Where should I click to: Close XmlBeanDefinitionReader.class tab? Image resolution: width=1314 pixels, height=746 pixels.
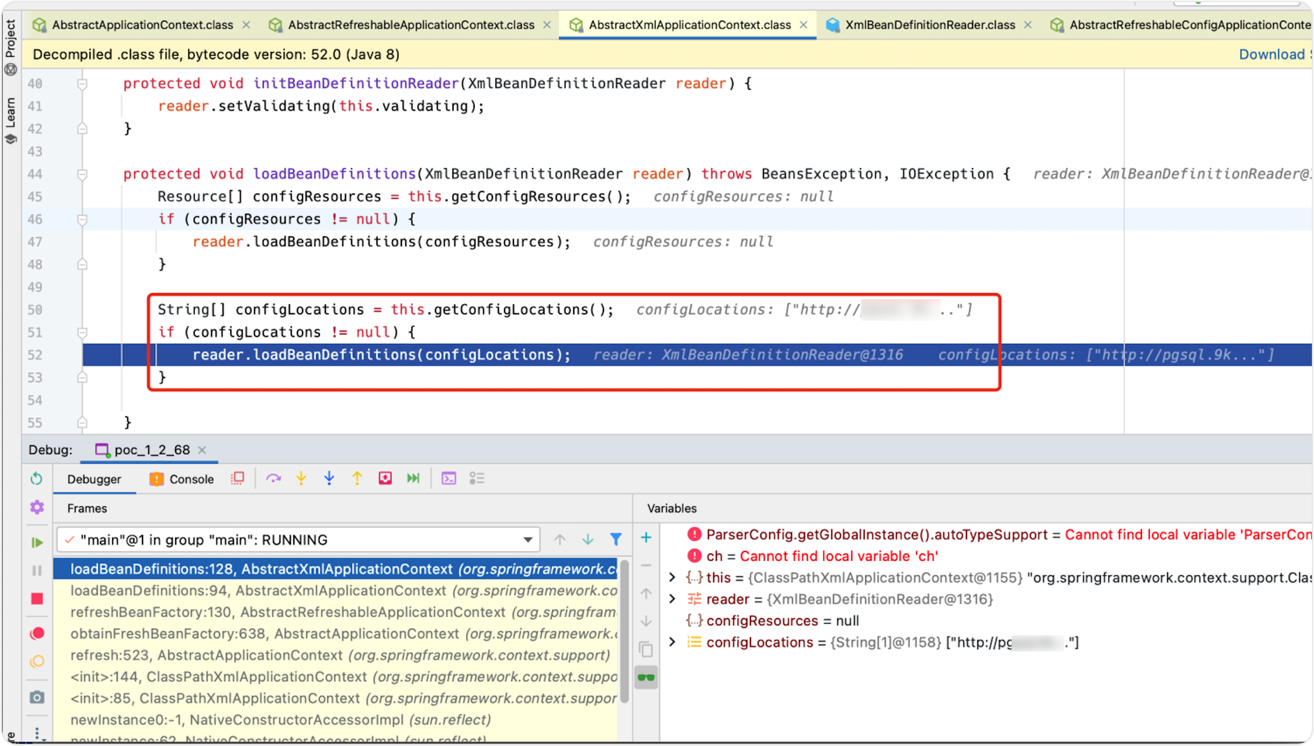click(x=1028, y=25)
